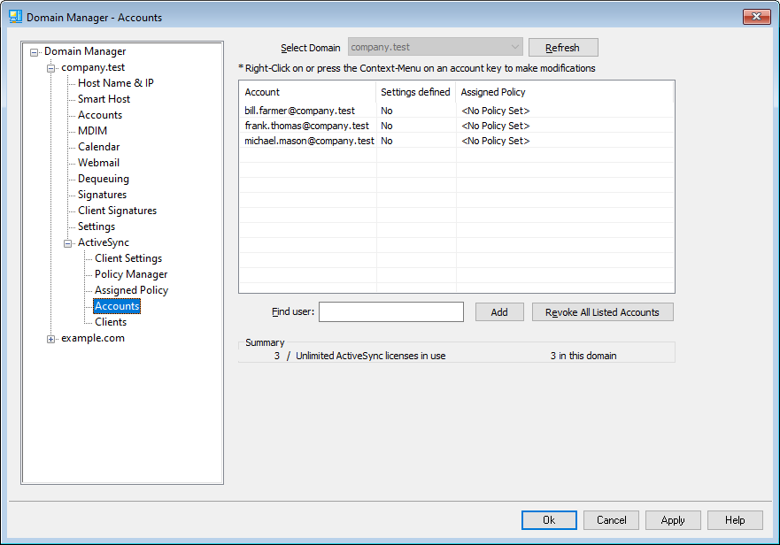This screenshot has height=545, width=780.
Task: Expand the example.com tree node
Action: [51, 338]
